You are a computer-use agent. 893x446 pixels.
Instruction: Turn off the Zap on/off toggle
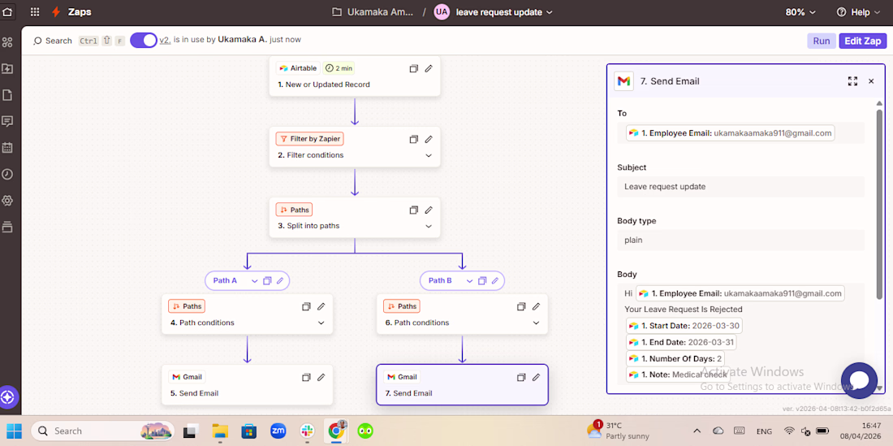[144, 41]
